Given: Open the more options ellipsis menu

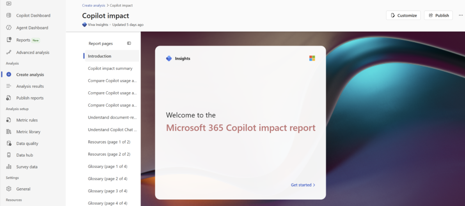Looking at the screenshot, I should [461, 16].
